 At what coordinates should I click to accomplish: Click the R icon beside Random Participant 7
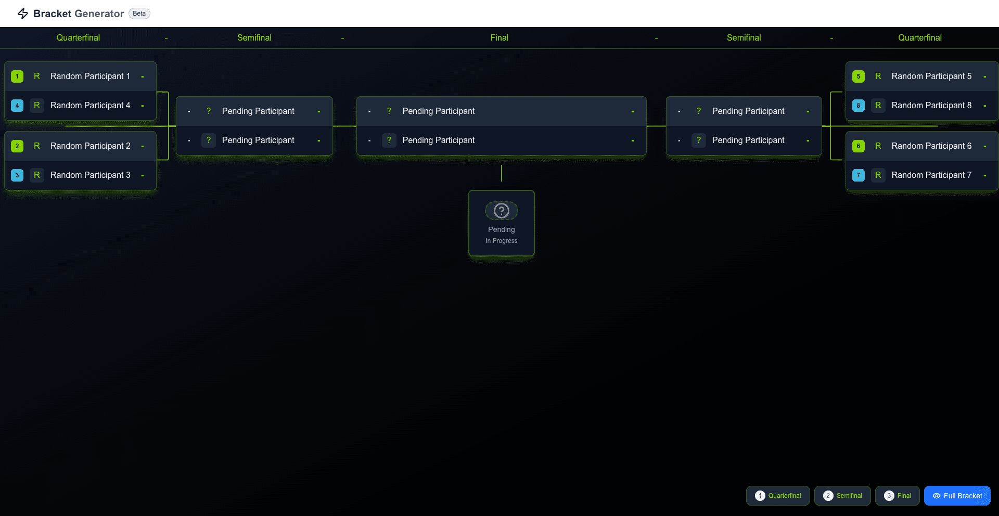pyautogui.click(x=878, y=175)
